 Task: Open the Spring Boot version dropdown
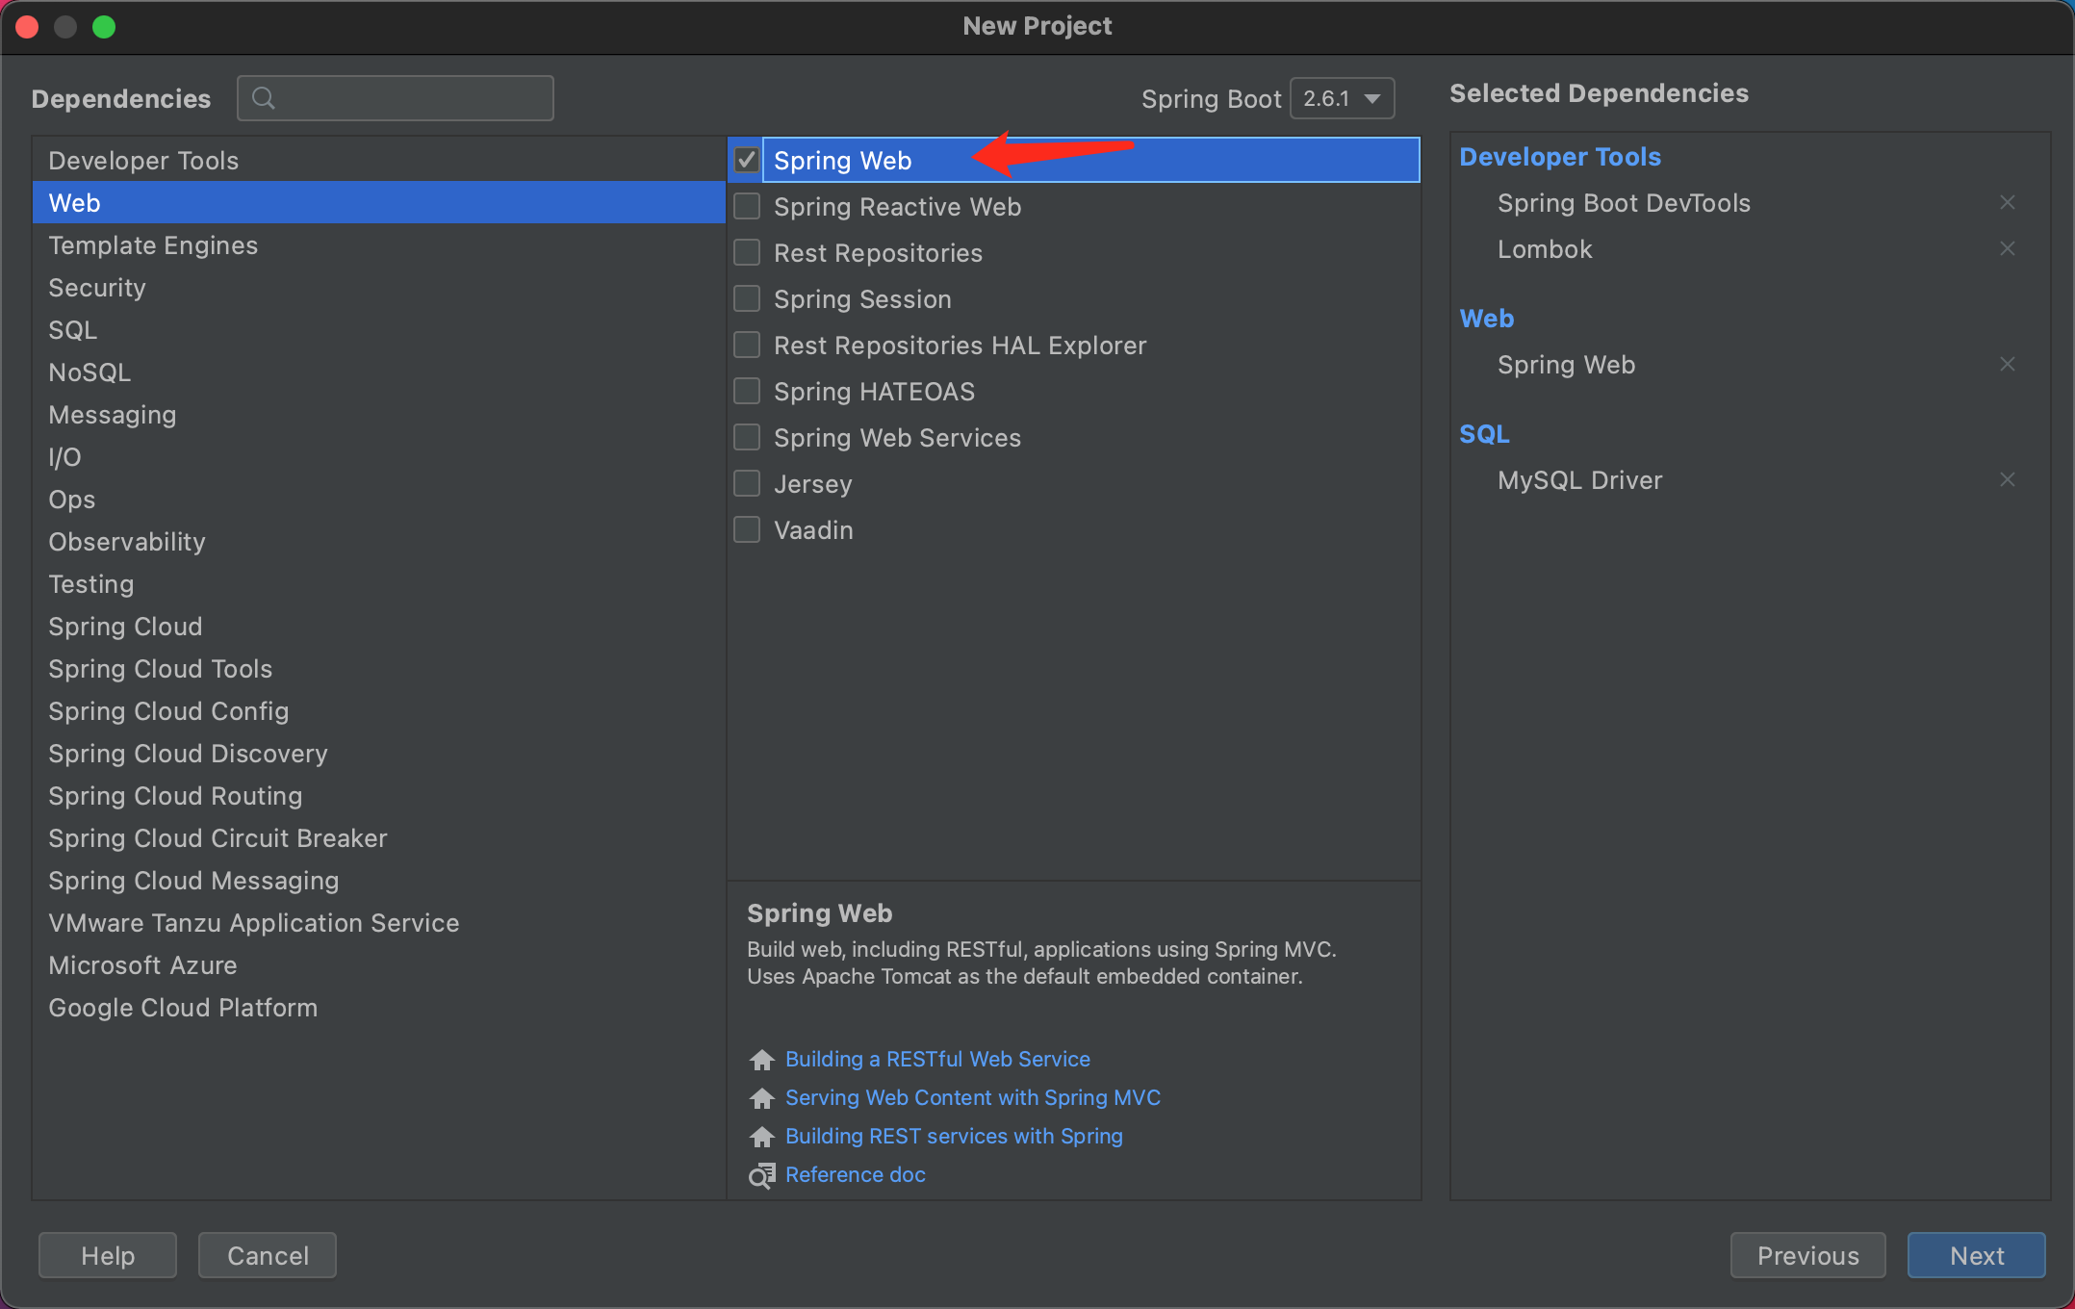[1342, 98]
